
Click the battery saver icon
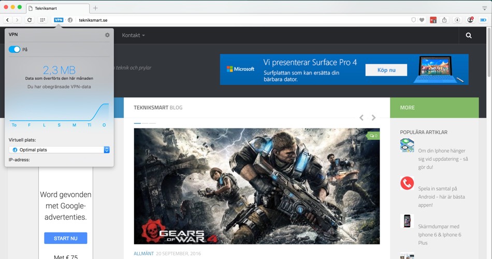click(x=483, y=20)
